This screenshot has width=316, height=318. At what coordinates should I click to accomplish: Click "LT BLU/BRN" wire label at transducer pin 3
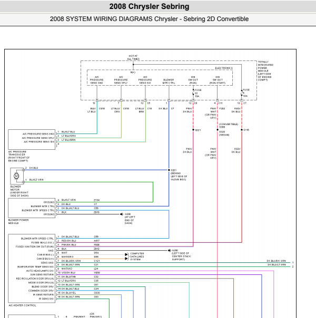(68, 140)
